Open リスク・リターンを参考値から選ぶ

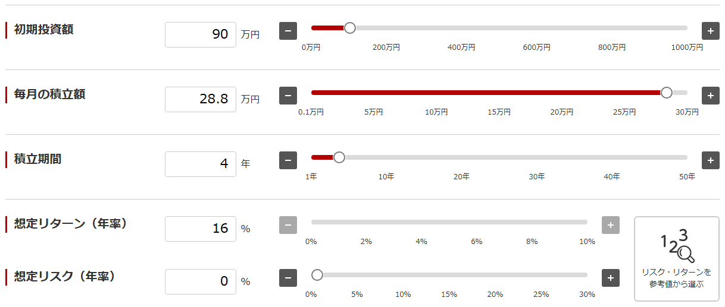(x=677, y=258)
